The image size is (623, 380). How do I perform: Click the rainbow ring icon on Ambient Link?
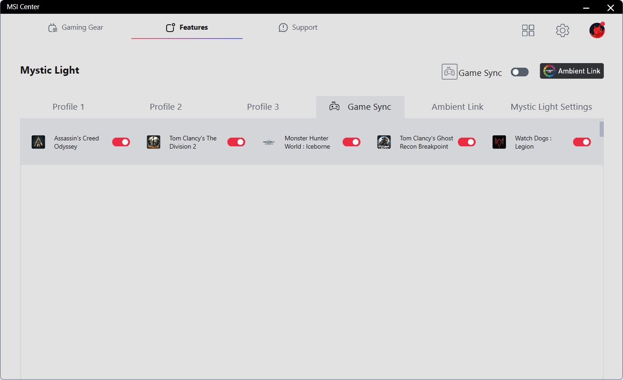[x=549, y=71]
